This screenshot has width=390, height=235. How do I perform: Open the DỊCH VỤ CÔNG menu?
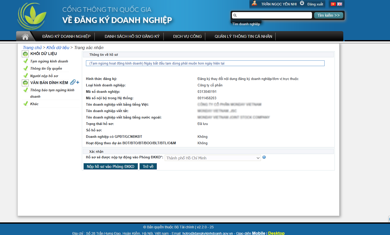(187, 37)
